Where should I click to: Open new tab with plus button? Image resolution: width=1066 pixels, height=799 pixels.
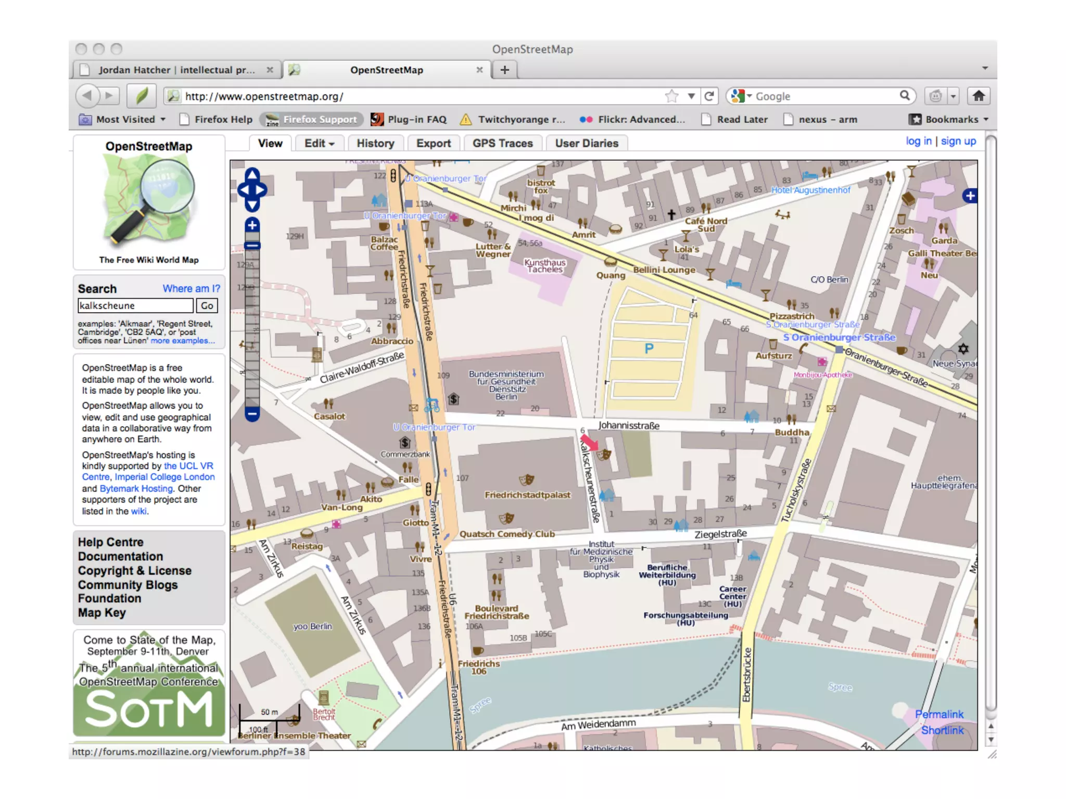pos(504,70)
